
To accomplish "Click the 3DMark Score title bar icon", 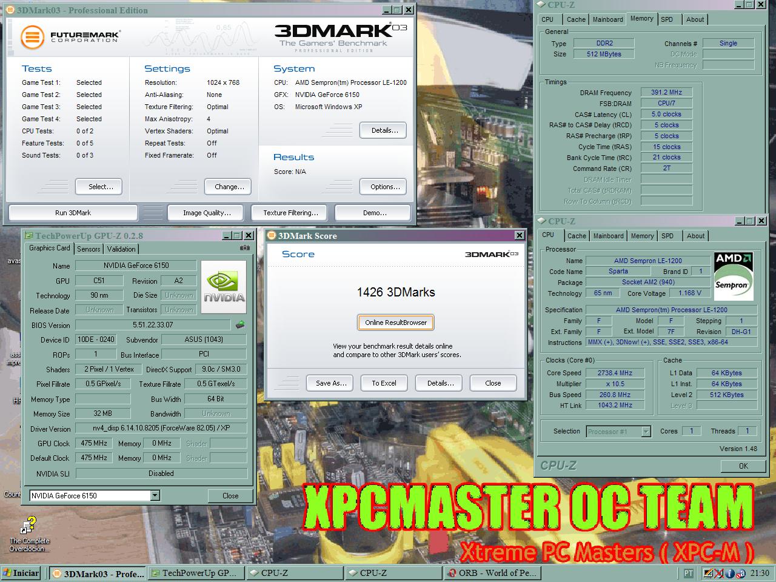I will pyautogui.click(x=272, y=236).
